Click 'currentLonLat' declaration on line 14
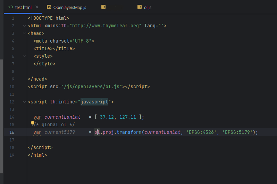 [62, 117]
